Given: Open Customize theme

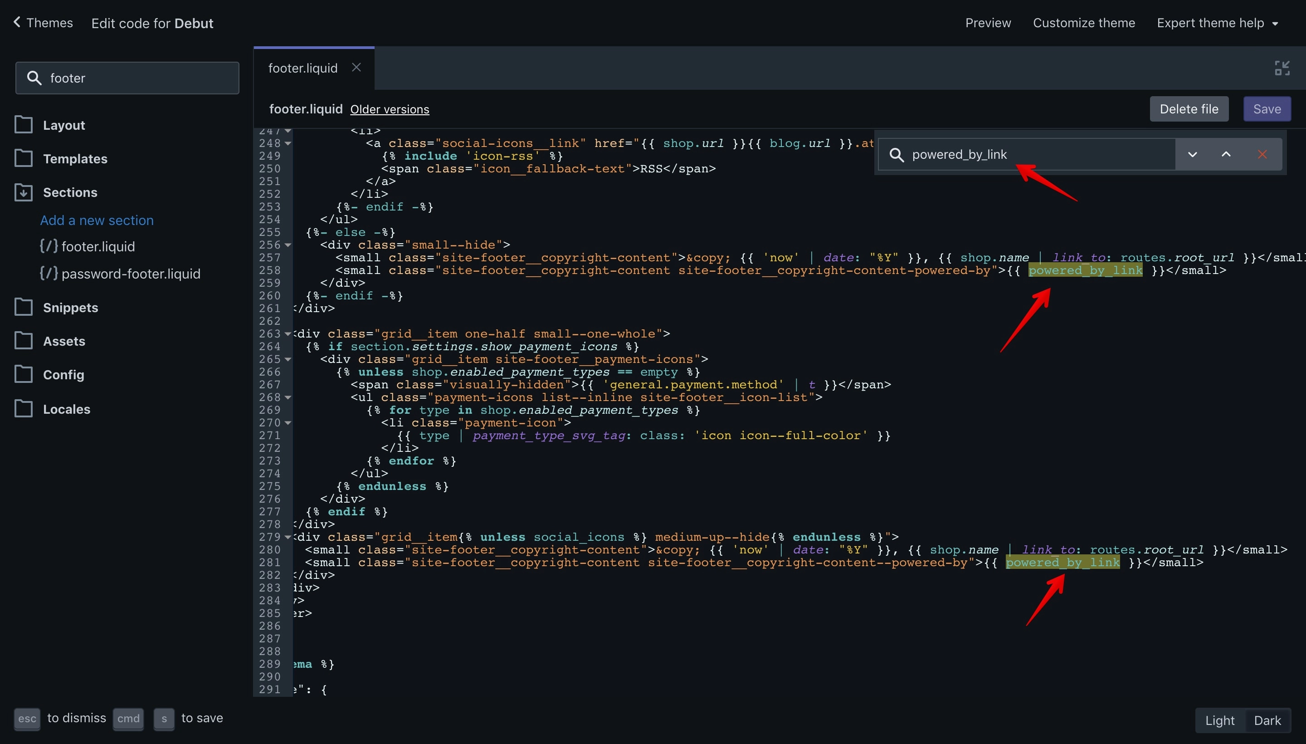Looking at the screenshot, I should coord(1084,23).
